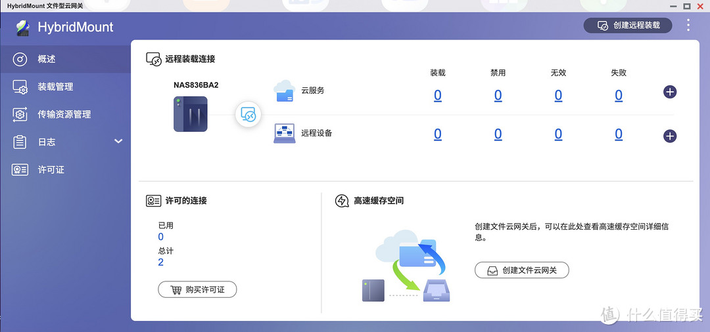Open 装载管理 in the sidebar
The height and width of the screenshot is (332, 710).
pos(55,87)
